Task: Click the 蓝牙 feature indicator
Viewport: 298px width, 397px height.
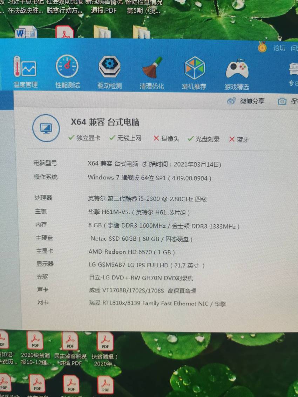Action: (x=239, y=139)
